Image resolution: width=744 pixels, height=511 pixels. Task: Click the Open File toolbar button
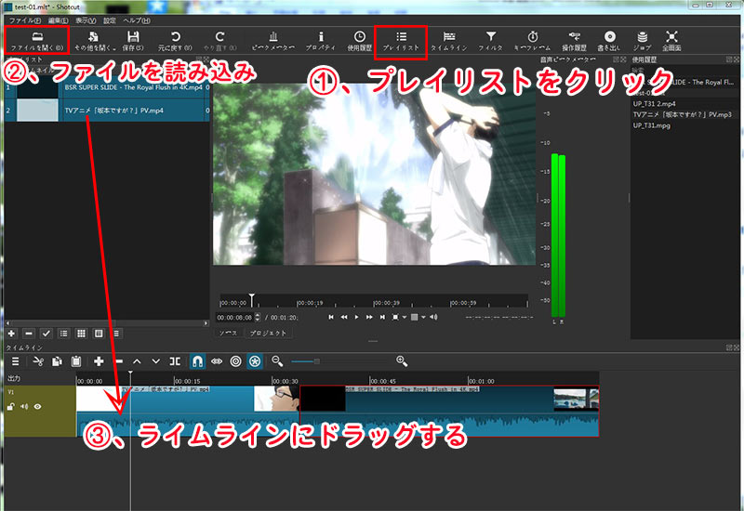click(x=37, y=41)
